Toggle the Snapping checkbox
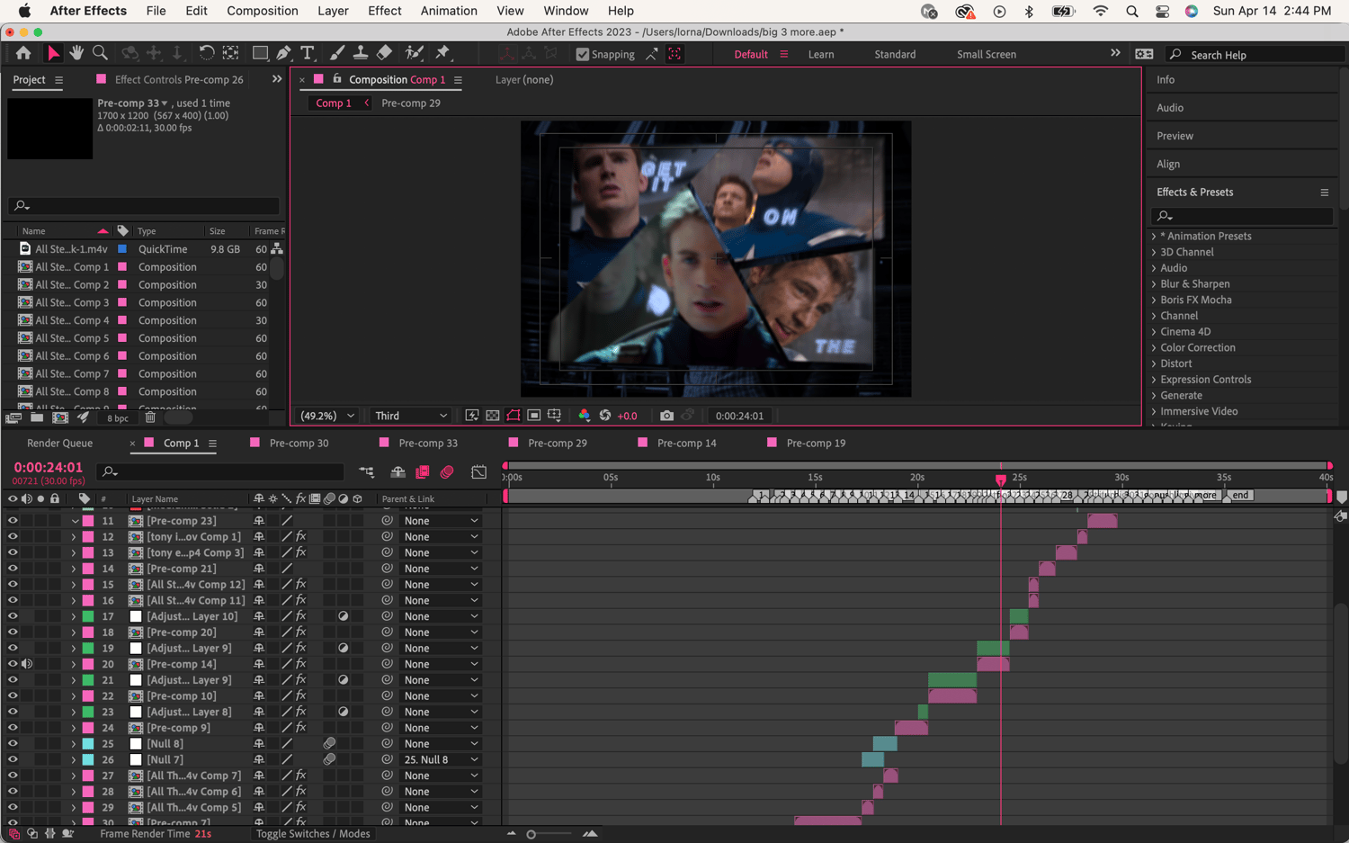1349x843 pixels. click(x=583, y=54)
